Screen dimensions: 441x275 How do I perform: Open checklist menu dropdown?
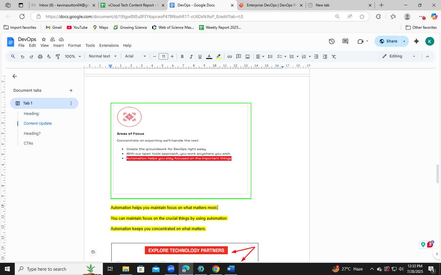[x=281, y=57]
